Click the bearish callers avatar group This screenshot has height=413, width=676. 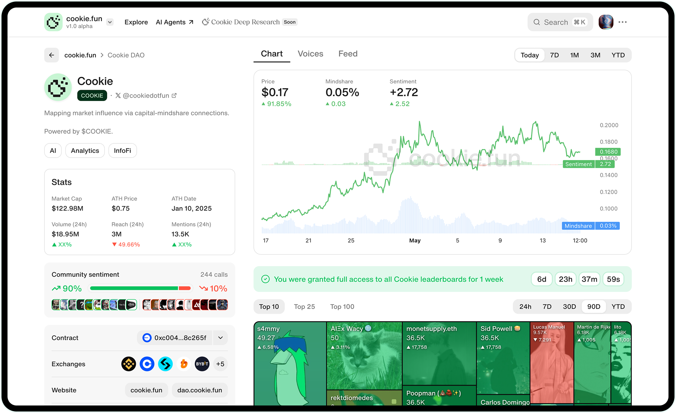tap(185, 304)
